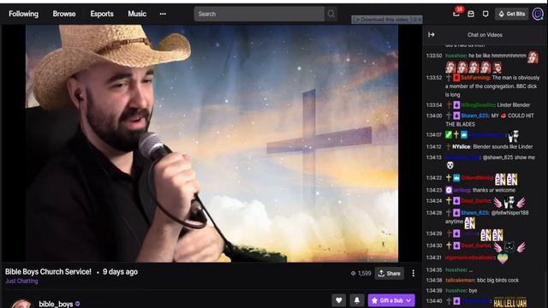548x308 pixels.
Task: Toggle notifications with the bell button
Action: [357, 300]
